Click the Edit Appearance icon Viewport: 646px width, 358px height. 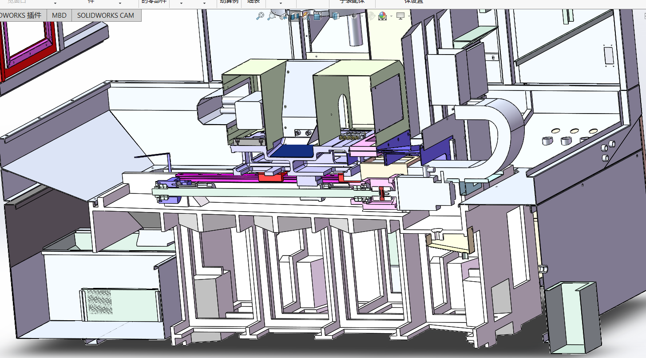coord(371,16)
